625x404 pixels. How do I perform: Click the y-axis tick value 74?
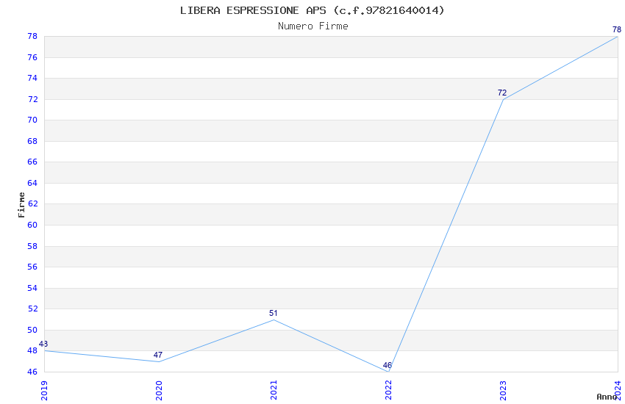(x=32, y=78)
